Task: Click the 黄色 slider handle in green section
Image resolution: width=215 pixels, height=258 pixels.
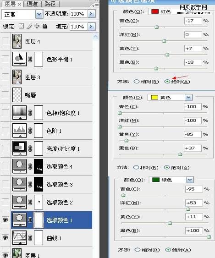Action: coord(170,223)
